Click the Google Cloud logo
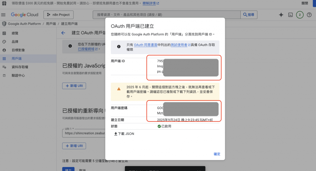 [x=25, y=15]
